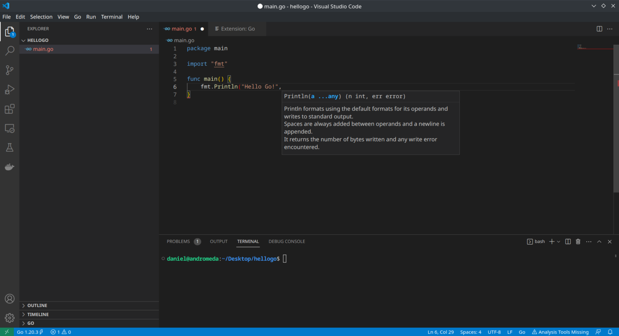The image size is (619, 336).
Task: Open Run and Debug view
Action: point(10,89)
